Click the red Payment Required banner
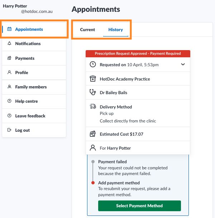Viewport: 215px width, 218px height. [x=138, y=54]
